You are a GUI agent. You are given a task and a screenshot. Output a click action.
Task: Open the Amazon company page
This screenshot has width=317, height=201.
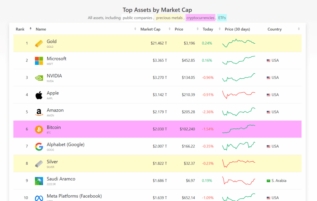(55, 110)
